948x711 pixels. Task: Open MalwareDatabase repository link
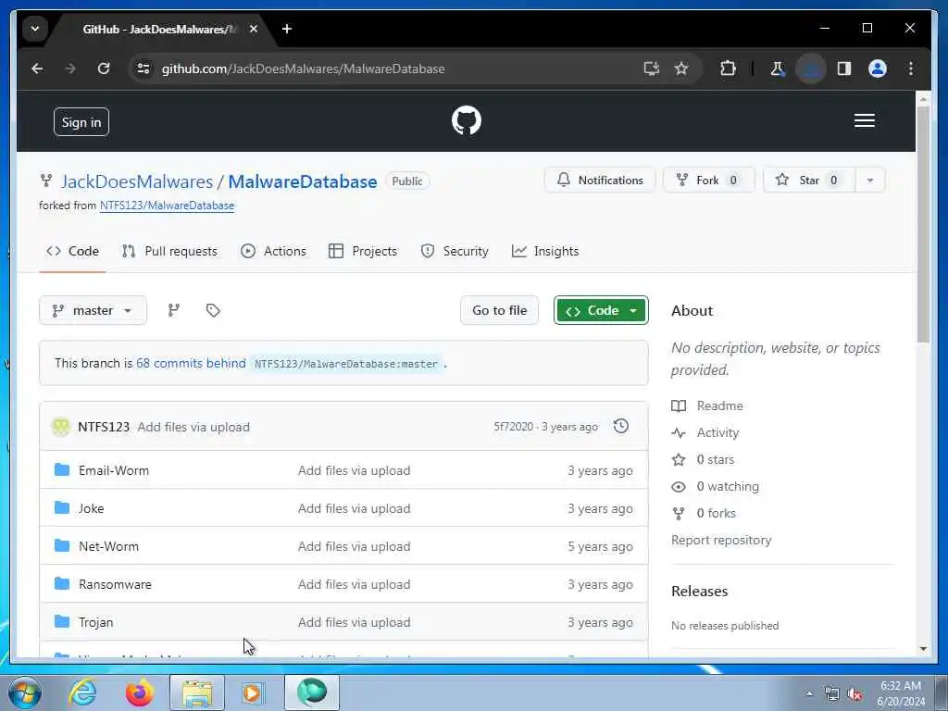(303, 181)
